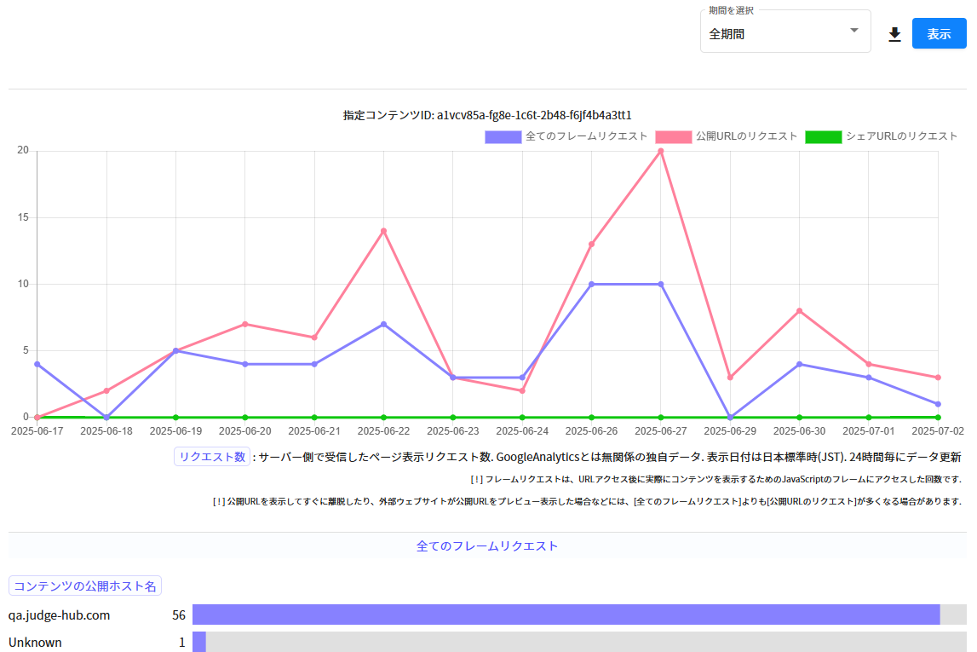Click the count 56 for qa.judge-hub.com

179,615
